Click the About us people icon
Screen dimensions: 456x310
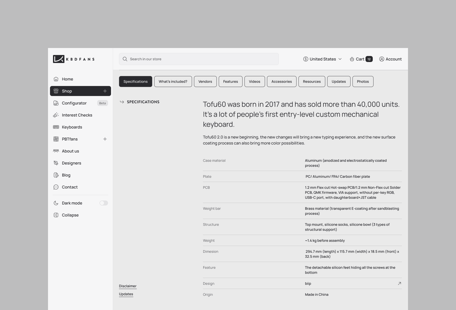tap(56, 151)
